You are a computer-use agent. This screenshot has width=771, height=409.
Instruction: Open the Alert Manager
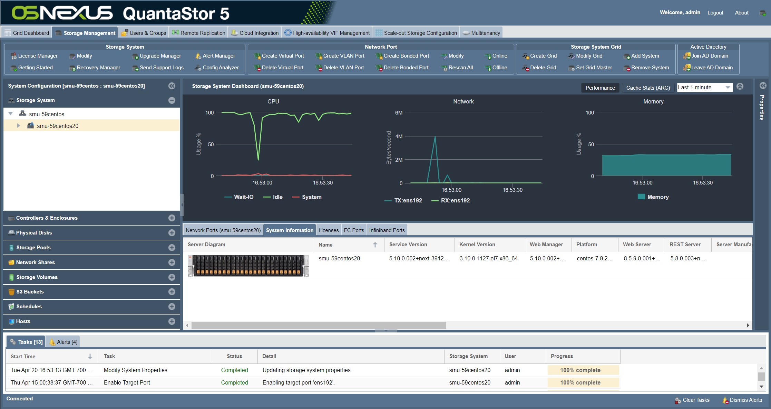[x=218, y=56]
